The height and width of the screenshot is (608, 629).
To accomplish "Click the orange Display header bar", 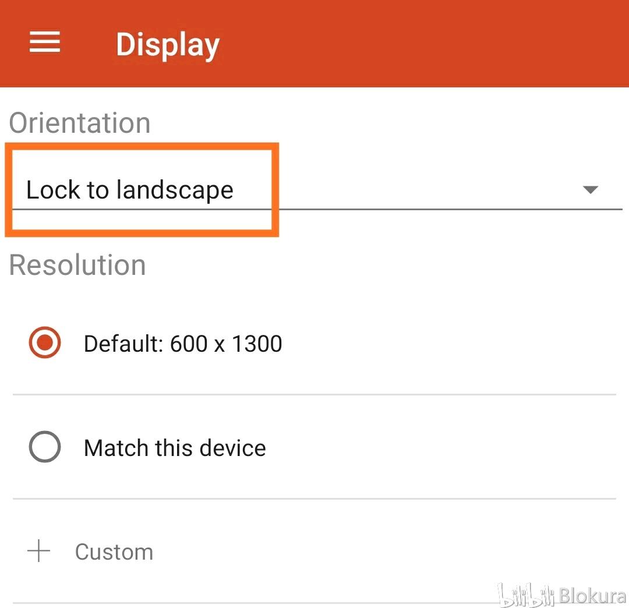I will [x=314, y=43].
